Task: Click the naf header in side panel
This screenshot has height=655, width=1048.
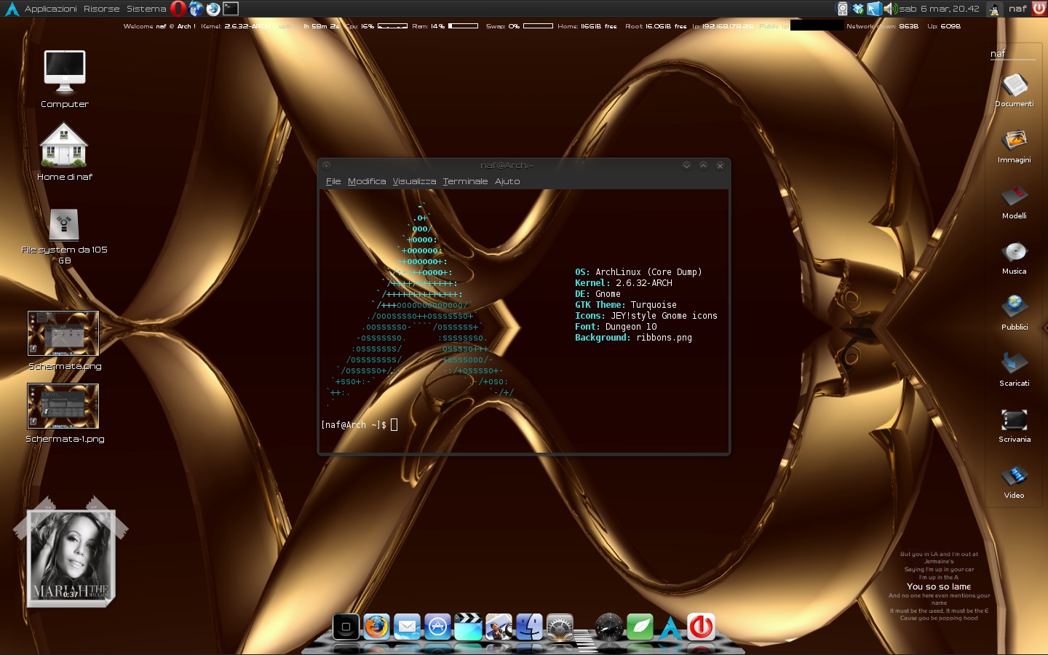Action: click(998, 53)
